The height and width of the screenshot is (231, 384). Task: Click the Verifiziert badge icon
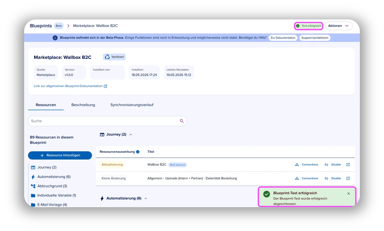107,57
